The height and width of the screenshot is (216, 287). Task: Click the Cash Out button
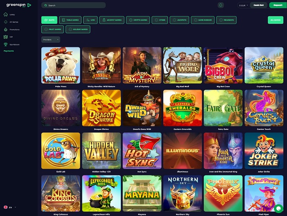(259, 5)
